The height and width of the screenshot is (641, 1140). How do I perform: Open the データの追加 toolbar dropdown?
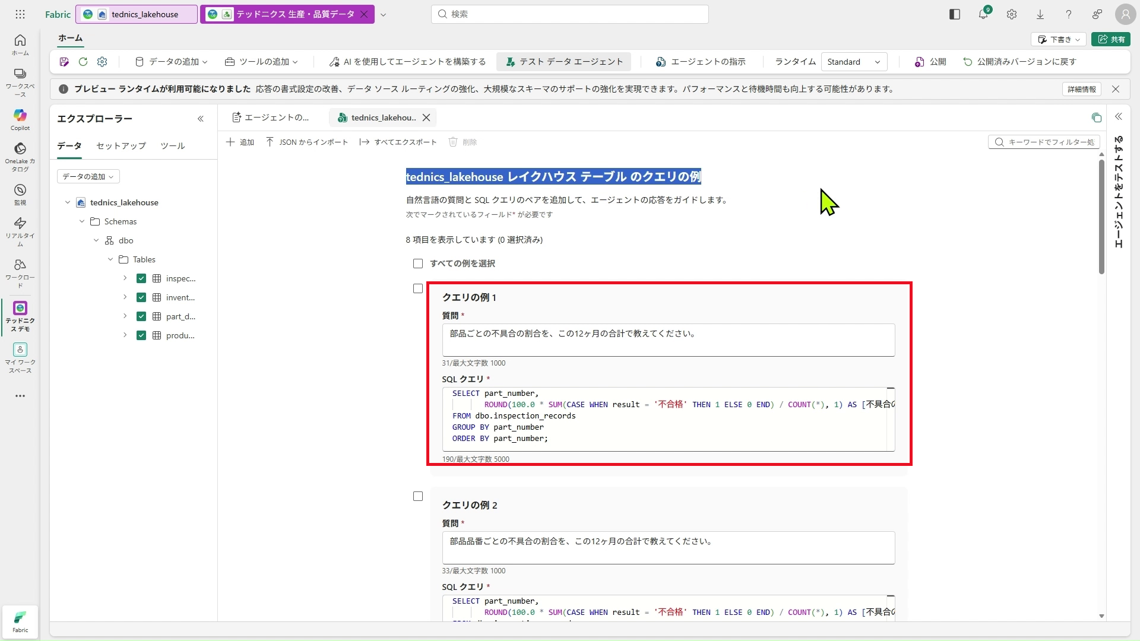pyautogui.click(x=172, y=62)
